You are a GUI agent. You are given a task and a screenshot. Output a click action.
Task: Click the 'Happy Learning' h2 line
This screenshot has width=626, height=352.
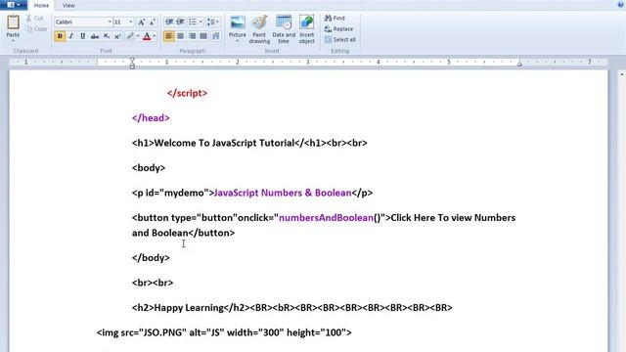click(x=292, y=308)
